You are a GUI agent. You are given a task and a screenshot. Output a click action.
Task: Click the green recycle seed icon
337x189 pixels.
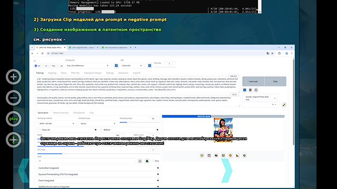click(x=147, y=161)
